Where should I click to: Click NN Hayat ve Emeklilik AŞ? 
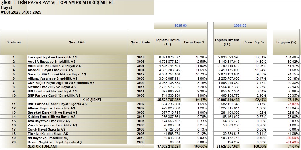[x=77, y=138]
